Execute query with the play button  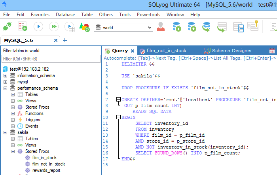tap(38, 27)
